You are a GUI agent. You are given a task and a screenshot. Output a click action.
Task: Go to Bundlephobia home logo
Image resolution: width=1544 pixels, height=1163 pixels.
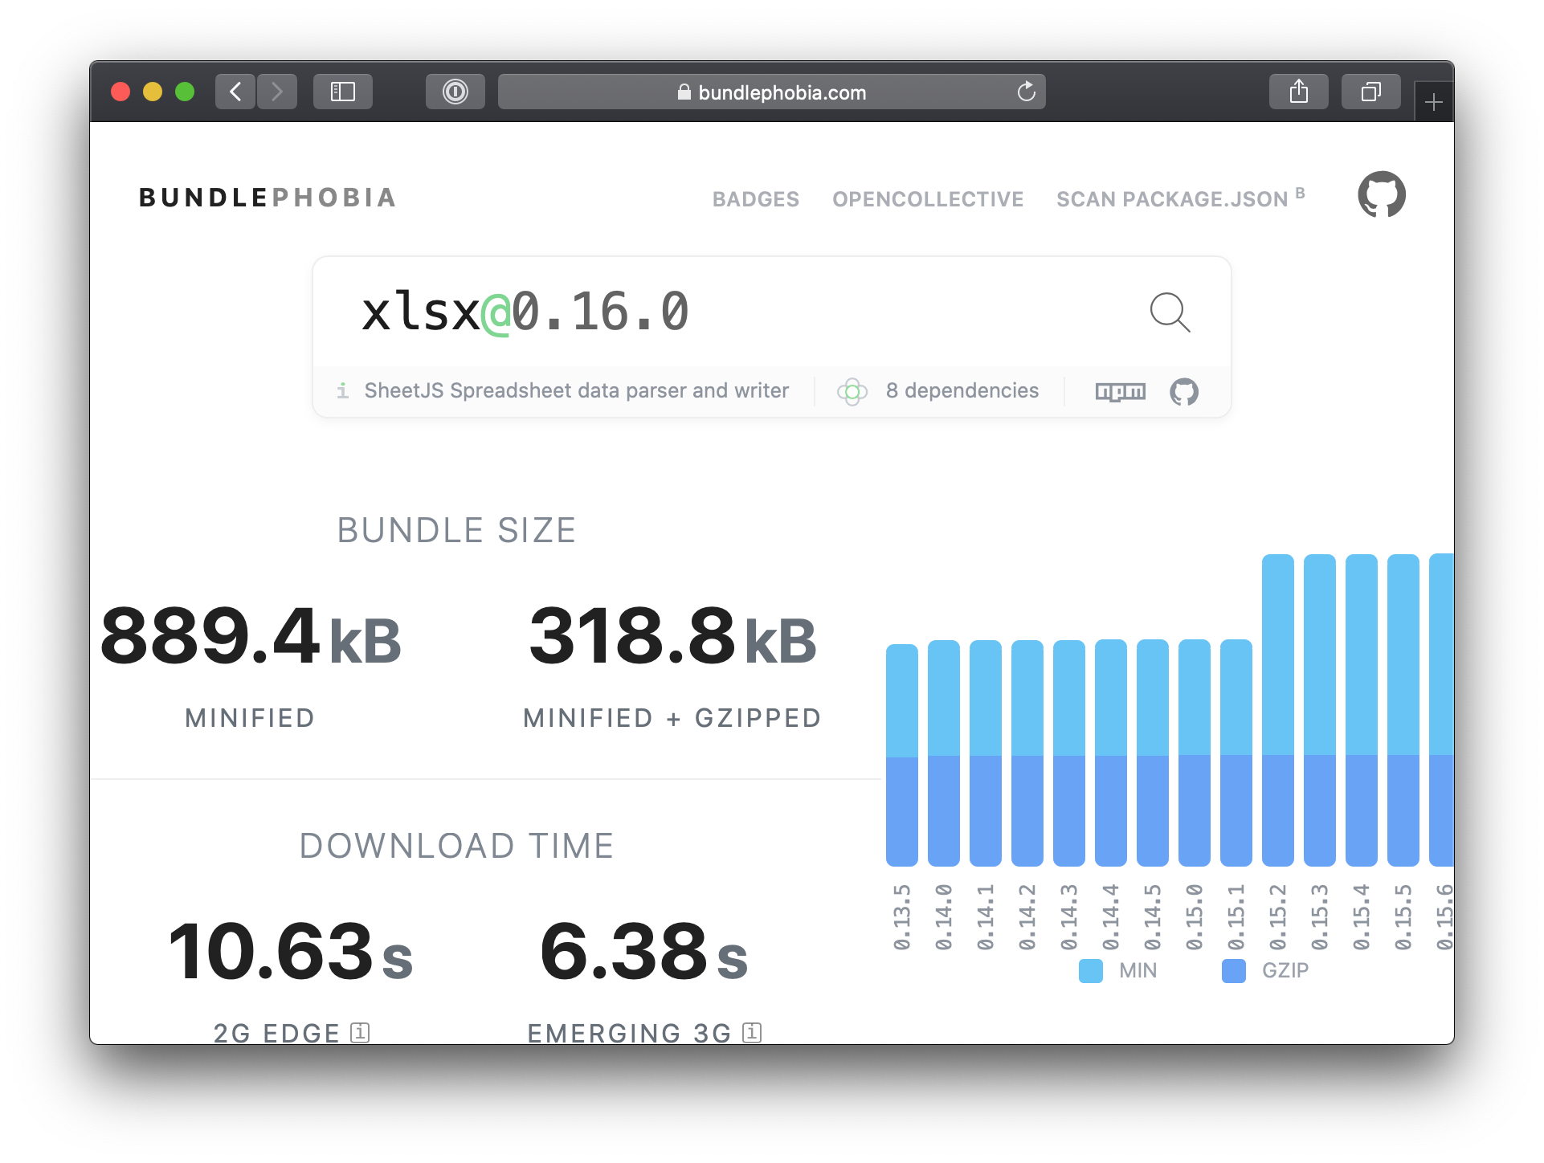pyautogui.click(x=268, y=198)
